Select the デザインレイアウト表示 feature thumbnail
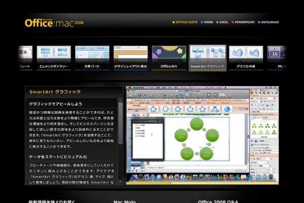Screen dimensions: 304x203 (x=131, y=57)
